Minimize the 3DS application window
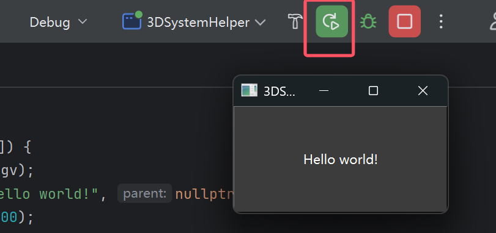 (324, 91)
